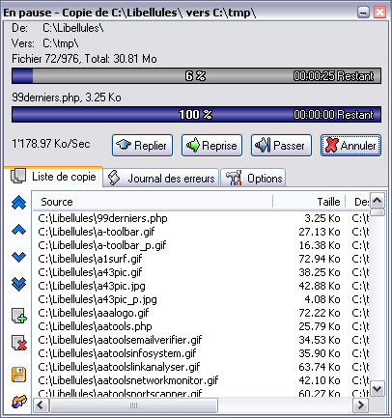Move selected file to bottom of list
Viewport: 392px width, 418px height.
(18, 284)
